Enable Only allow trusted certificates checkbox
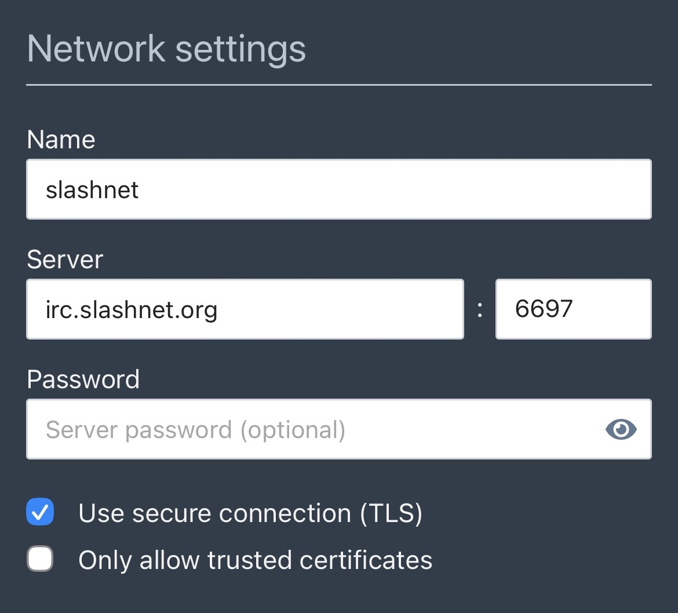The height and width of the screenshot is (613, 678). coord(41,560)
